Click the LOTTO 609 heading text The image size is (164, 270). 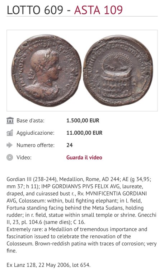(x=35, y=10)
